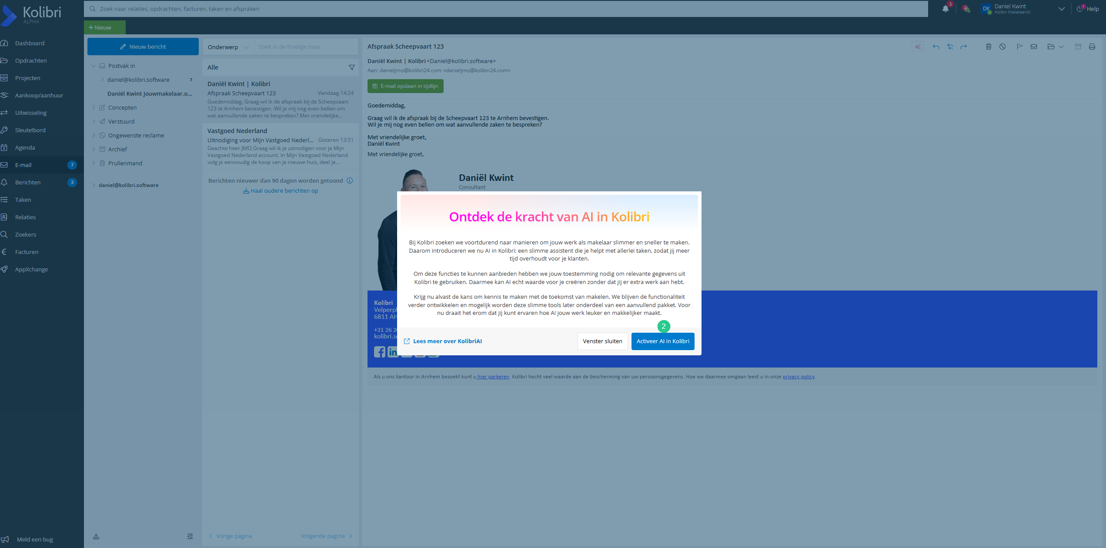Viewport: 1106px width, 548px height.
Task: Activate AI via Activeer AI in Kolibri
Action: click(663, 341)
